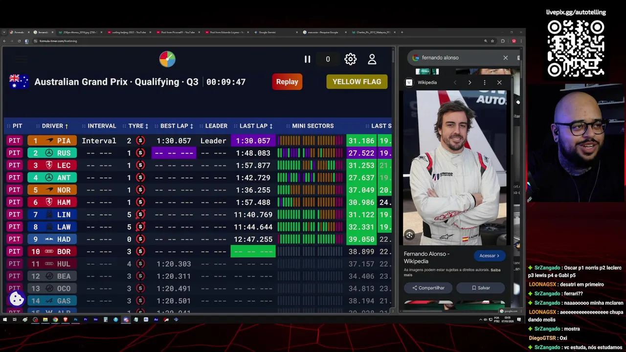Viewport: 626px width, 352px height.
Task: Sort the table by DRIVER column
Action: (52, 126)
